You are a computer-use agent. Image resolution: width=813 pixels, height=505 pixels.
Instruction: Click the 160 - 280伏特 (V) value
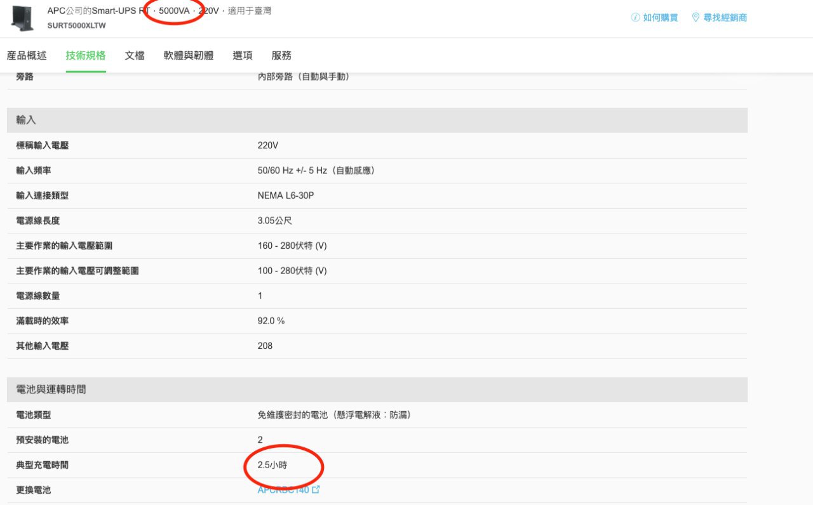(x=292, y=246)
